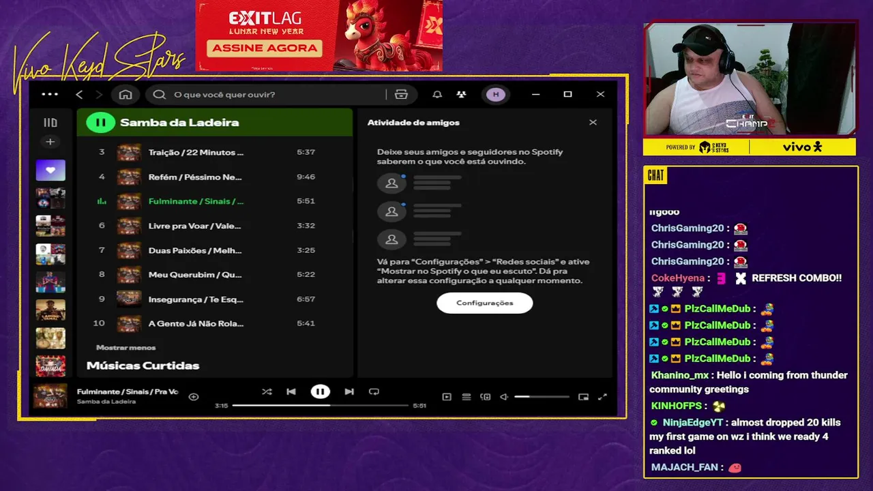
Task: Open Liked Songs heart tile in sidebar
Action: click(x=50, y=170)
